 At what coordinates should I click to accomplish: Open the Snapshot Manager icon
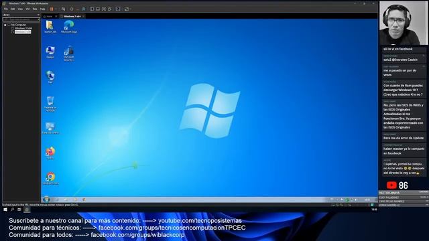pyautogui.click(x=84, y=9)
